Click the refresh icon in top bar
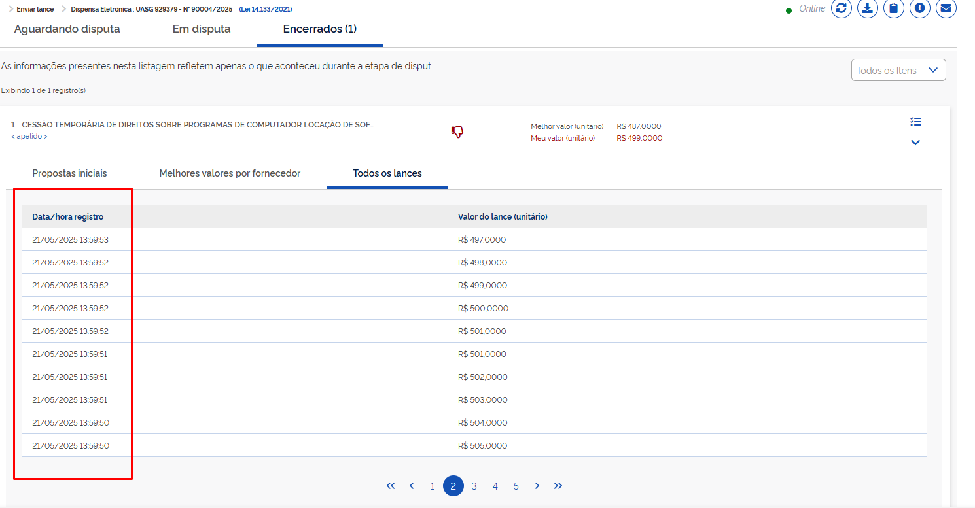This screenshot has width=975, height=508. [x=842, y=8]
